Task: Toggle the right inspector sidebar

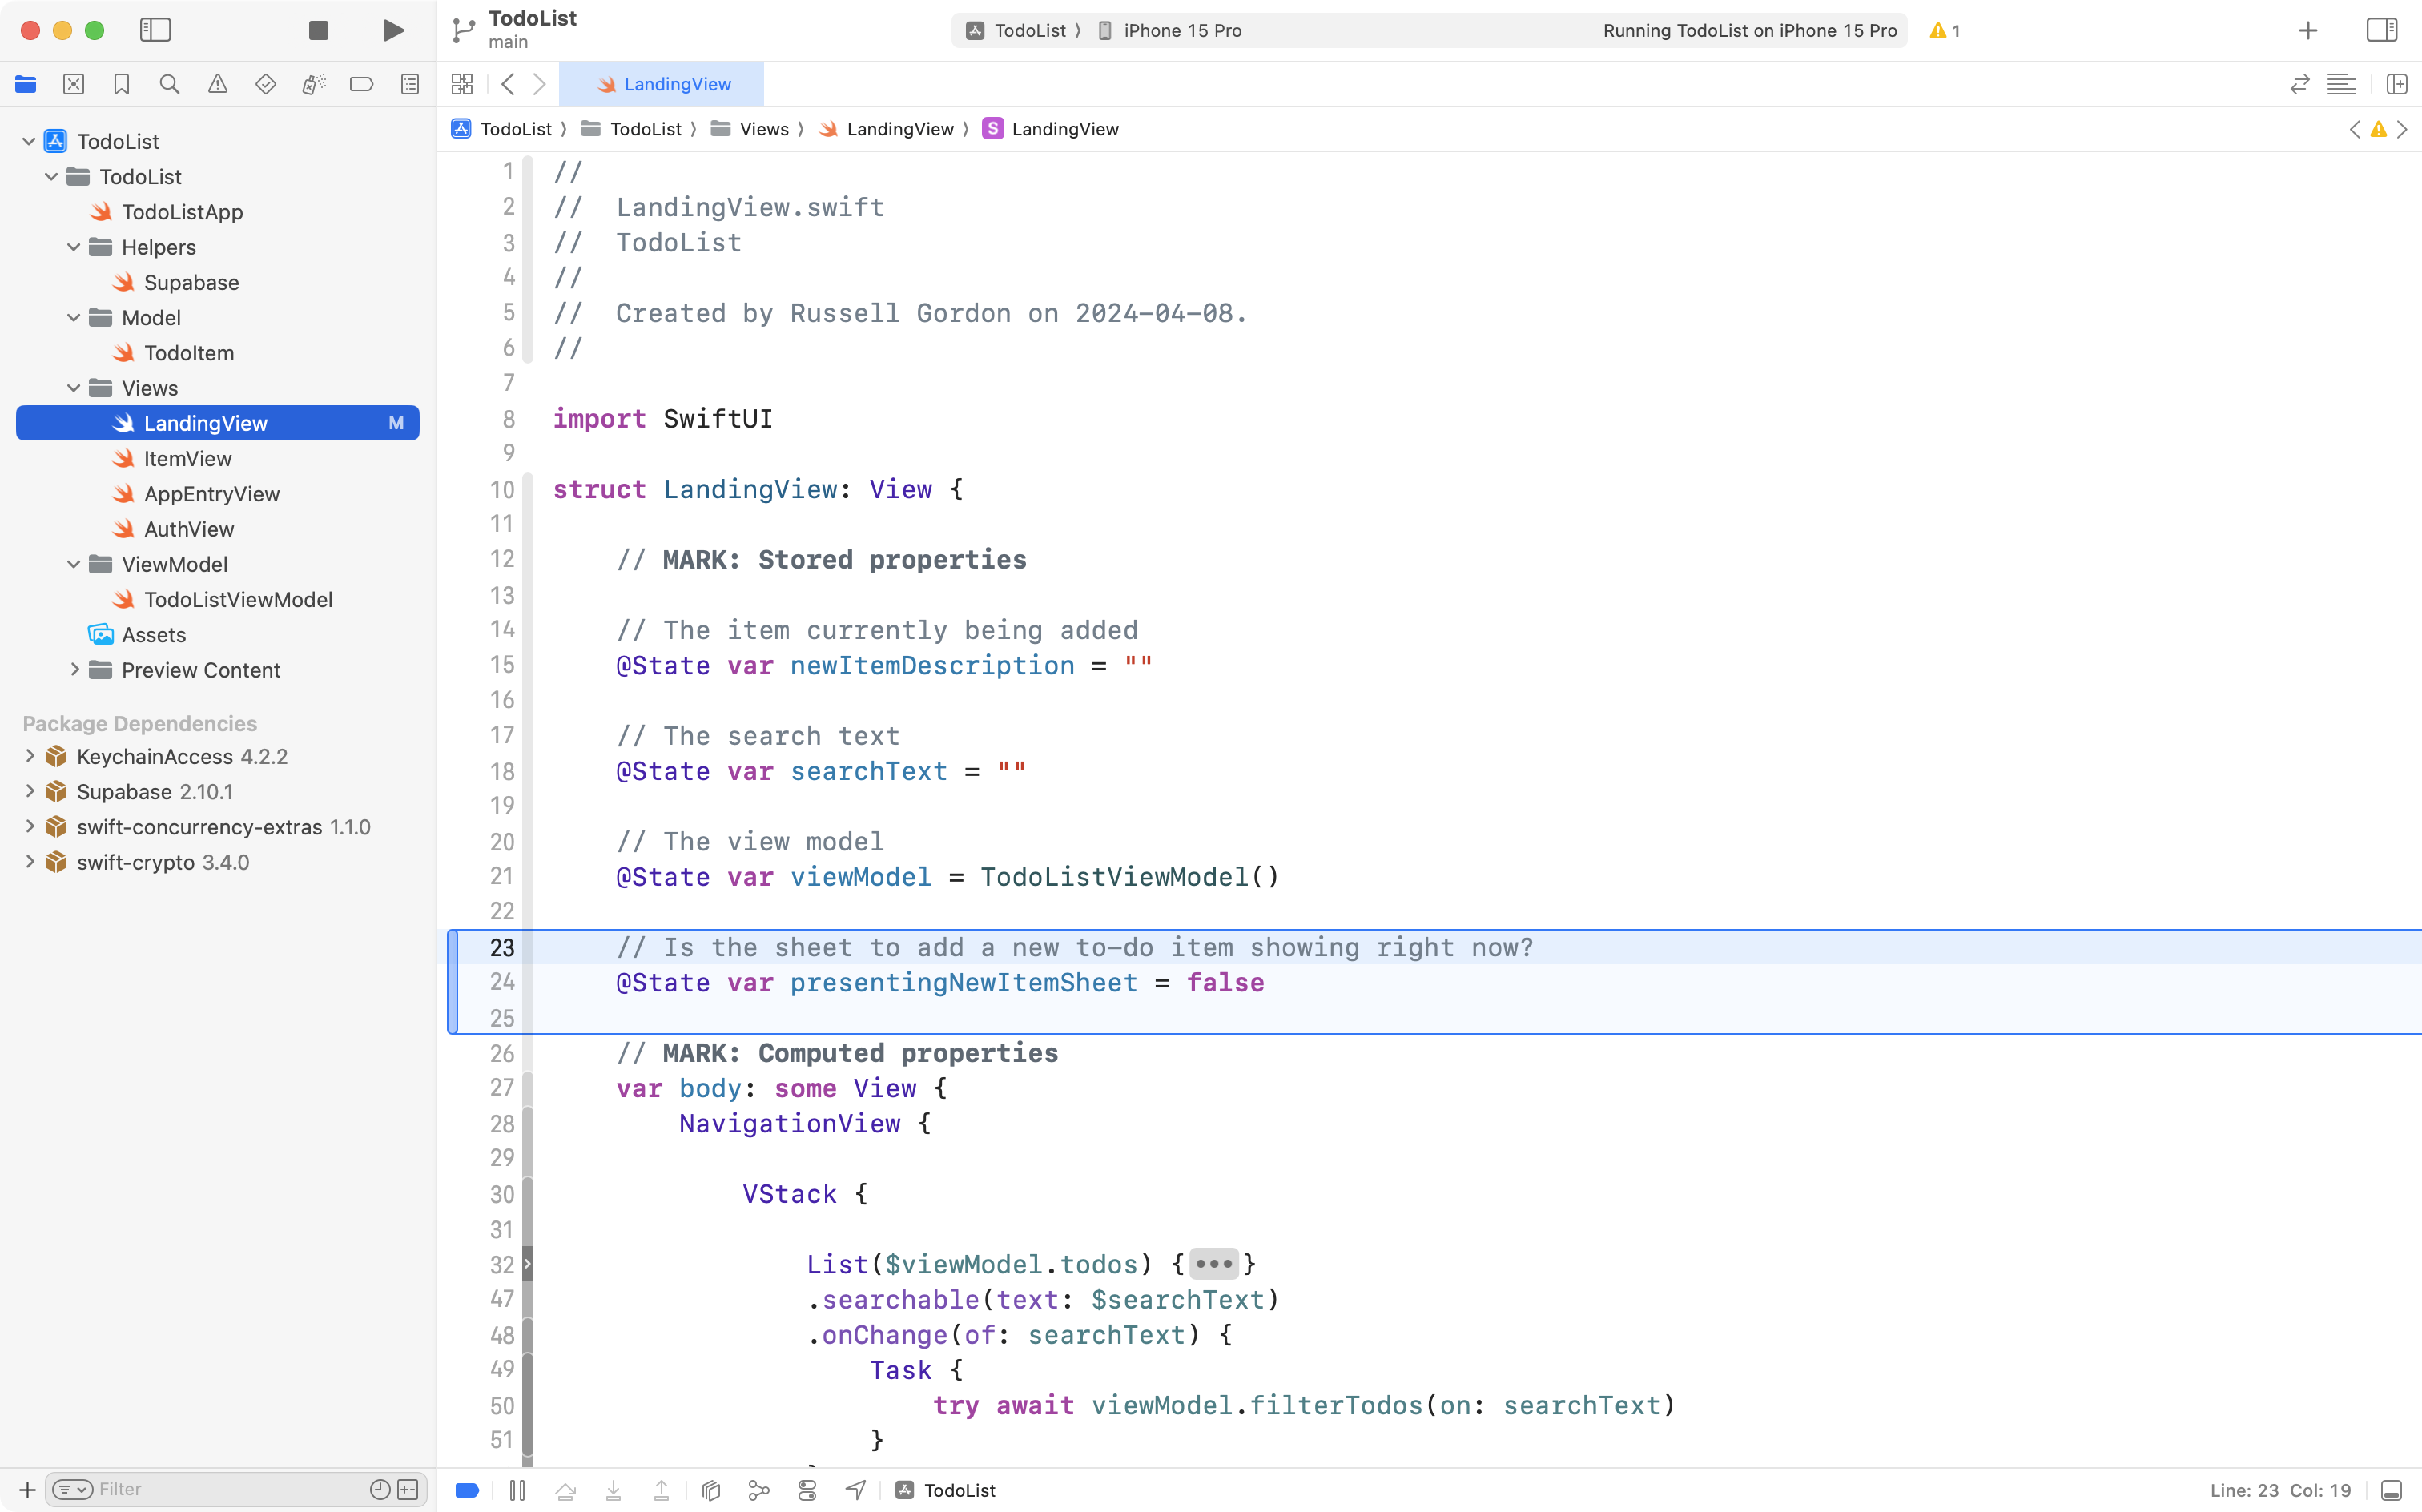Action: click(x=2381, y=30)
